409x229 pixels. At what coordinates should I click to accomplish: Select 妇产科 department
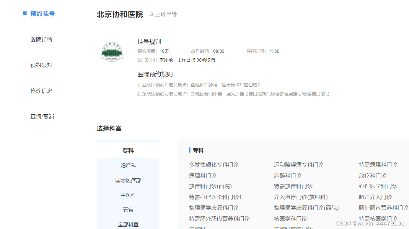pyautogui.click(x=128, y=165)
